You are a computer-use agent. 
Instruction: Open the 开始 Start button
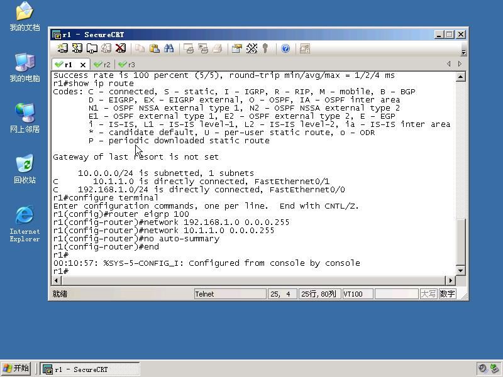pos(16,368)
